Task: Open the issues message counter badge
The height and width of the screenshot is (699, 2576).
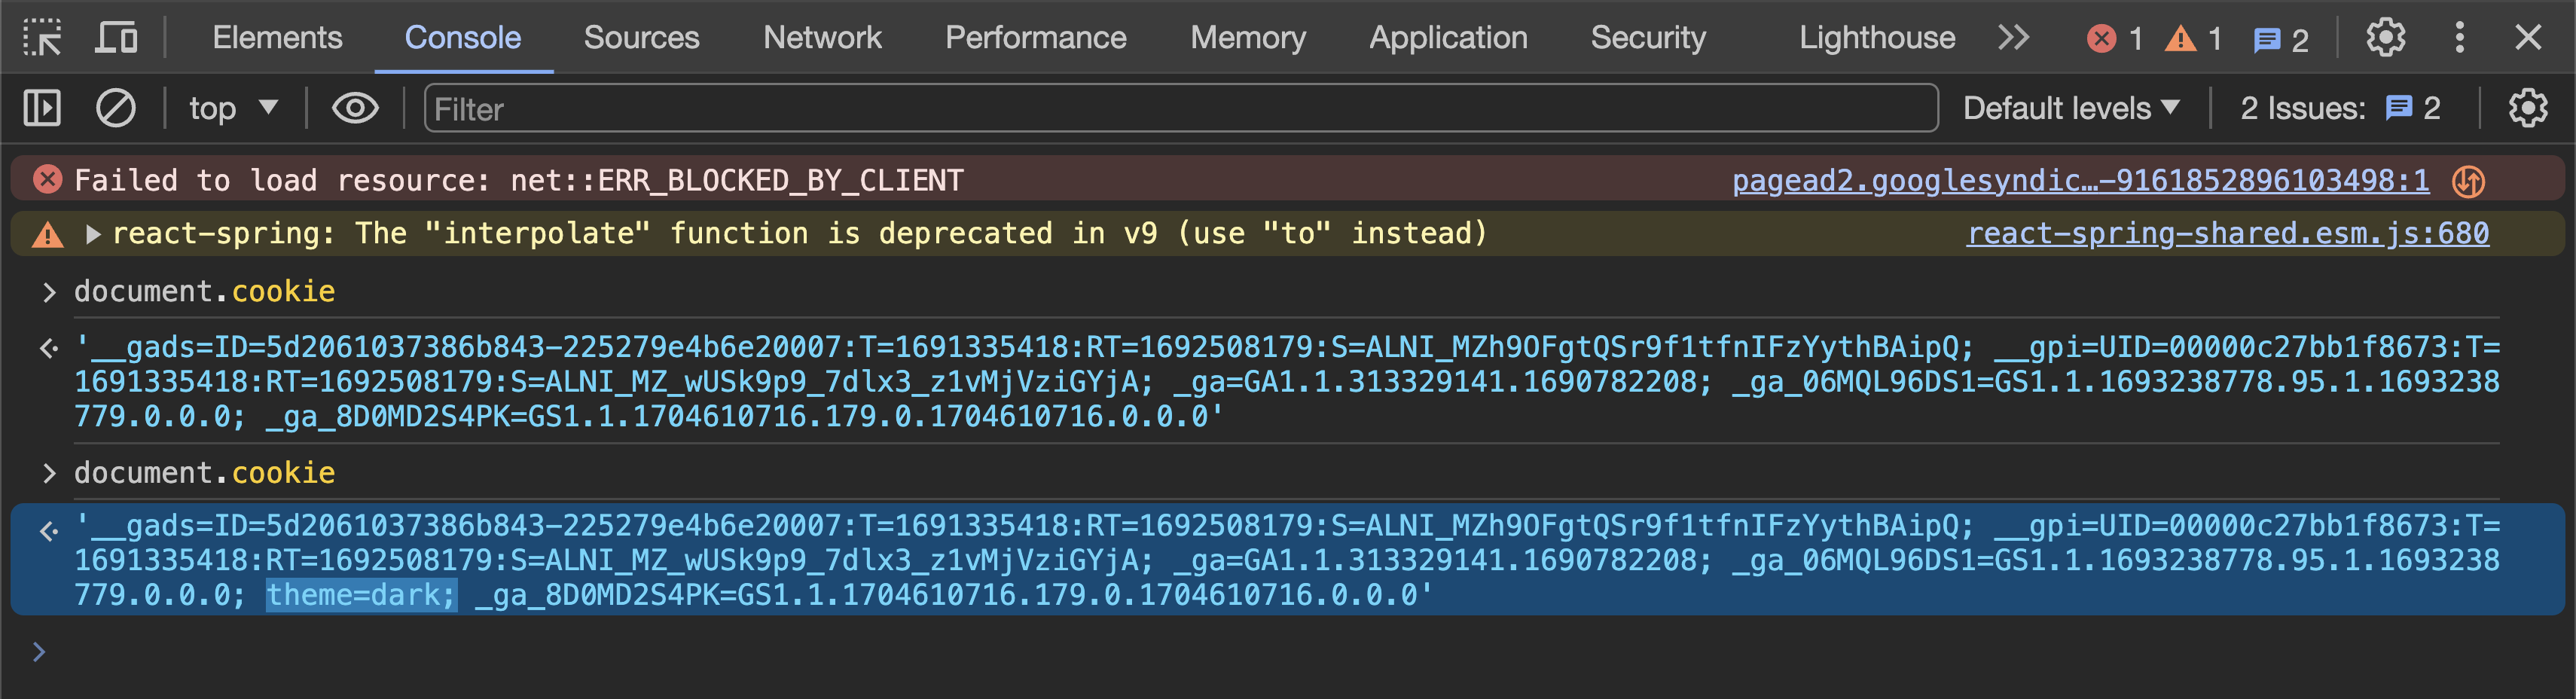Action: coord(2280,39)
